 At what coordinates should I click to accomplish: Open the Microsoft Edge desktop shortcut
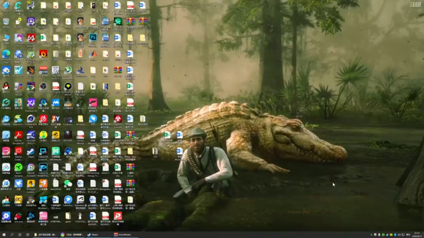coord(6,56)
